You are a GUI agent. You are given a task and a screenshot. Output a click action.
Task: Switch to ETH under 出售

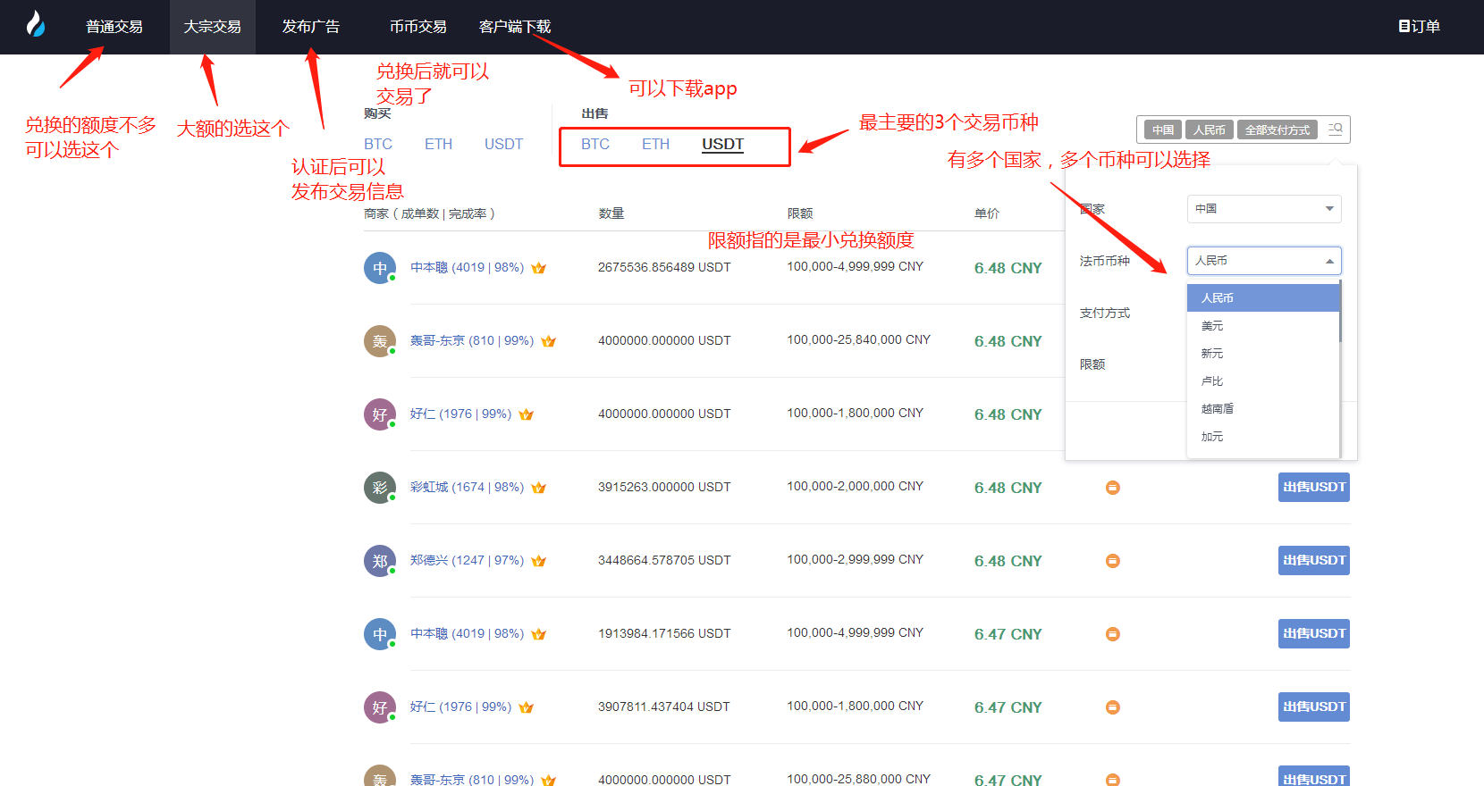(655, 144)
